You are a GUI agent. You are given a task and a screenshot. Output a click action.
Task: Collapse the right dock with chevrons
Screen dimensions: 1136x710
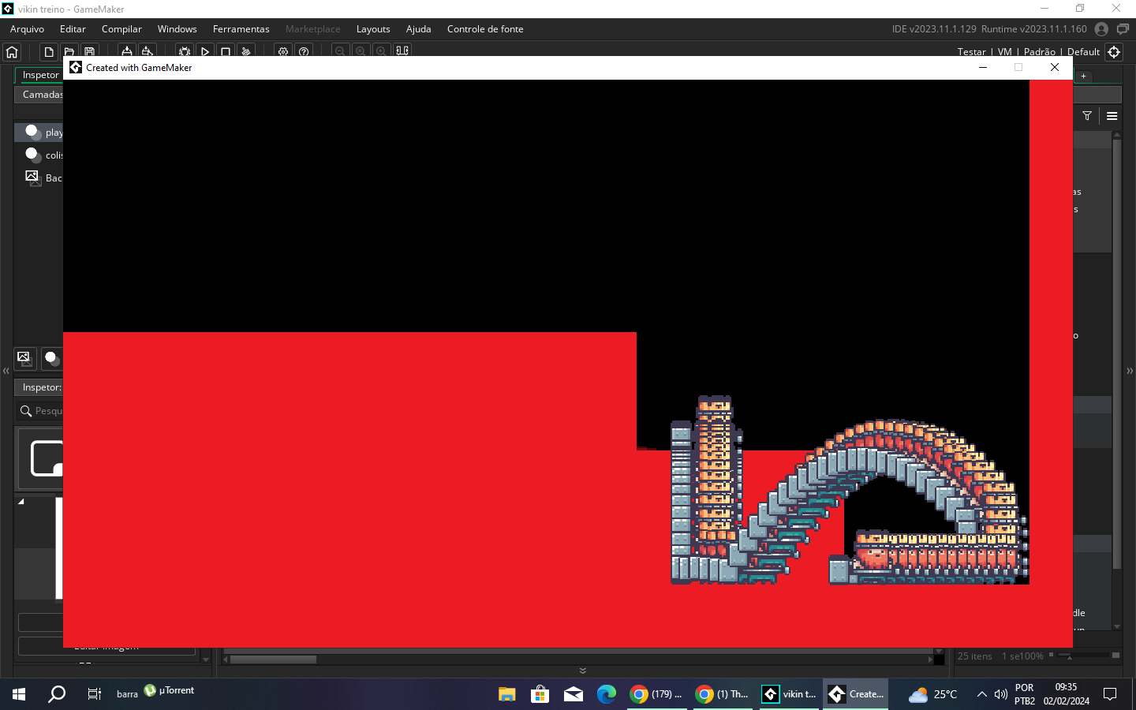click(x=1130, y=371)
